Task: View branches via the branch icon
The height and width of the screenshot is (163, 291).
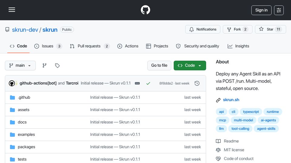Action: point(44,66)
